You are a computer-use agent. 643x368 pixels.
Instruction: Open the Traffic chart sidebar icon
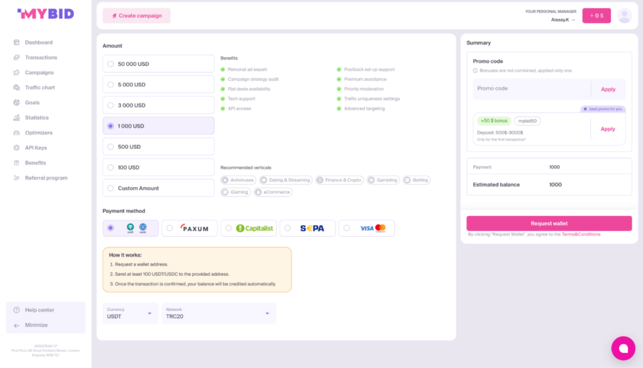pyautogui.click(x=16, y=87)
